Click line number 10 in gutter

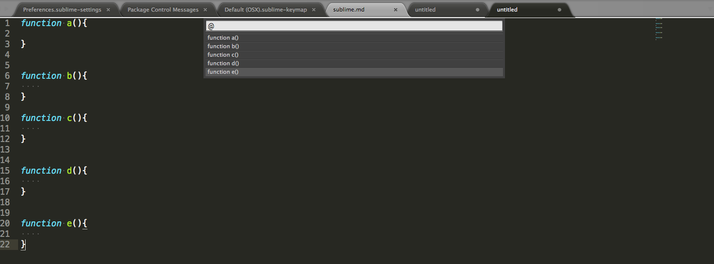6,118
